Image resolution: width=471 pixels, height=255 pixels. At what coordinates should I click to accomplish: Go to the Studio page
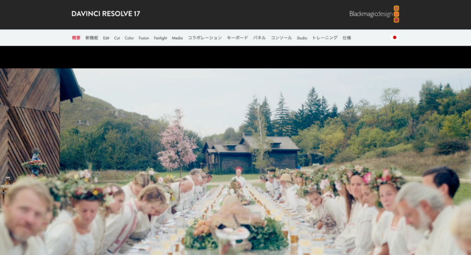[302, 38]
